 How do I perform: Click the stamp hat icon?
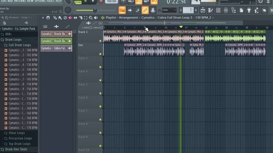pos(153,10)
